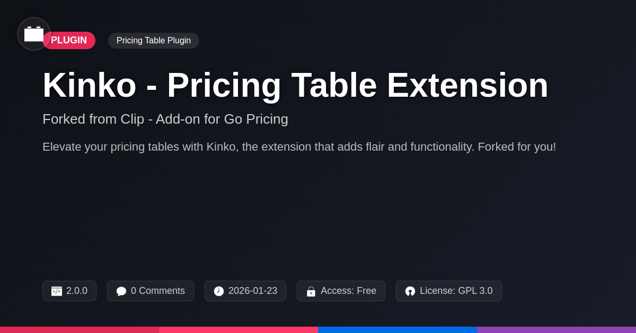Click the Forked from Clip subtitle
This screenshot has width=636, height=333.
coord(165,119)
